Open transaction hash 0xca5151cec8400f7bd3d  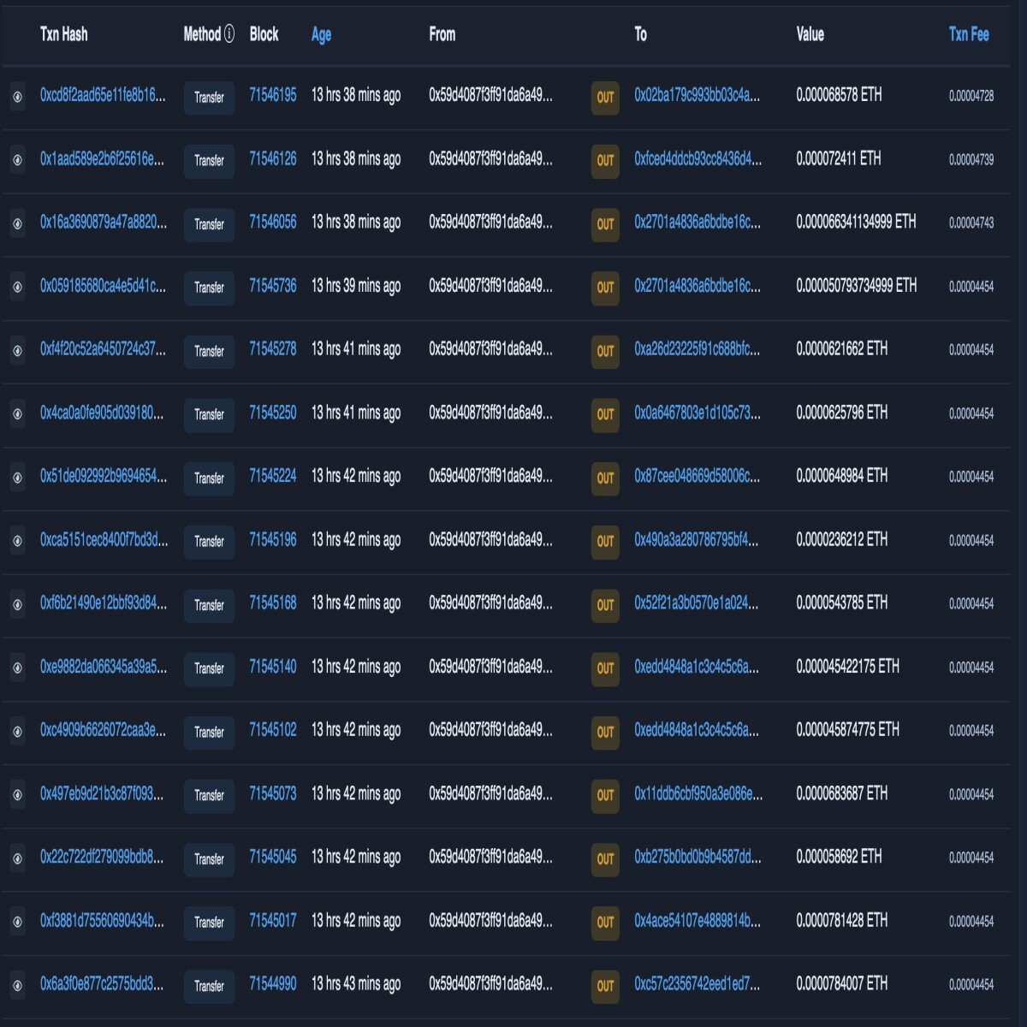tap(104, 539)
